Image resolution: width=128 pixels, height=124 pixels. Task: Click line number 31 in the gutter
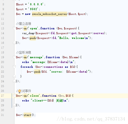pos(3,115)
